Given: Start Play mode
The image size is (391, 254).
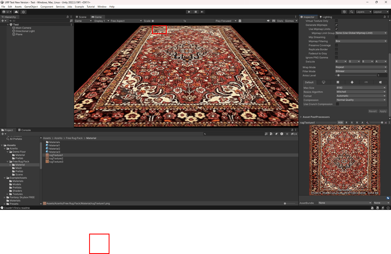Looking at the screenshot, I should [x=189, y=12].
